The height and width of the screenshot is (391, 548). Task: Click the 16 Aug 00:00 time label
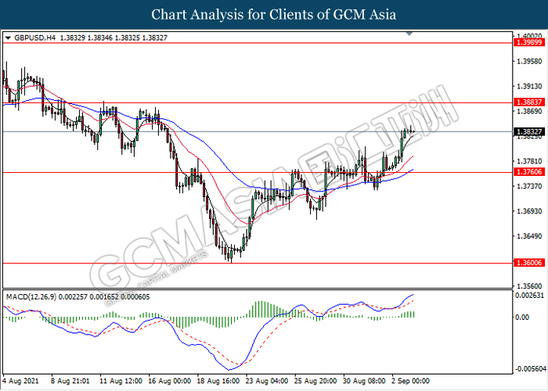click(x=169, y=381)
